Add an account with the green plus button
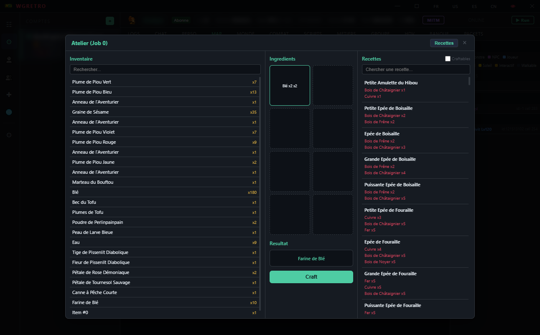Viewport: 540px width, 335px height. click(110, 20)
